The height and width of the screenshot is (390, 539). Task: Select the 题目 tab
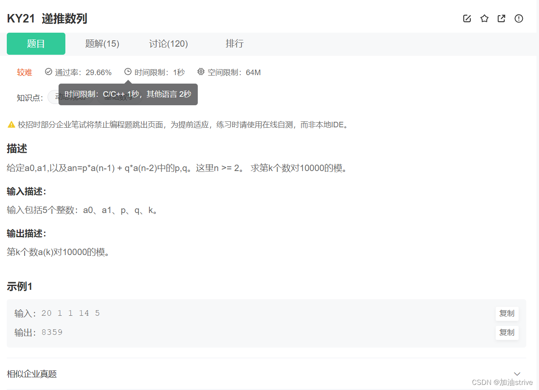[x=36, y=44]
